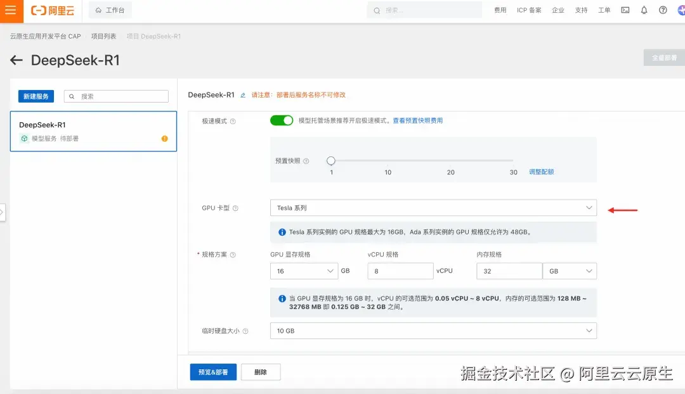Click the Alibaba Cloud logo
The width and height of the screenshot is (685, 394).
tap(52, 10)
